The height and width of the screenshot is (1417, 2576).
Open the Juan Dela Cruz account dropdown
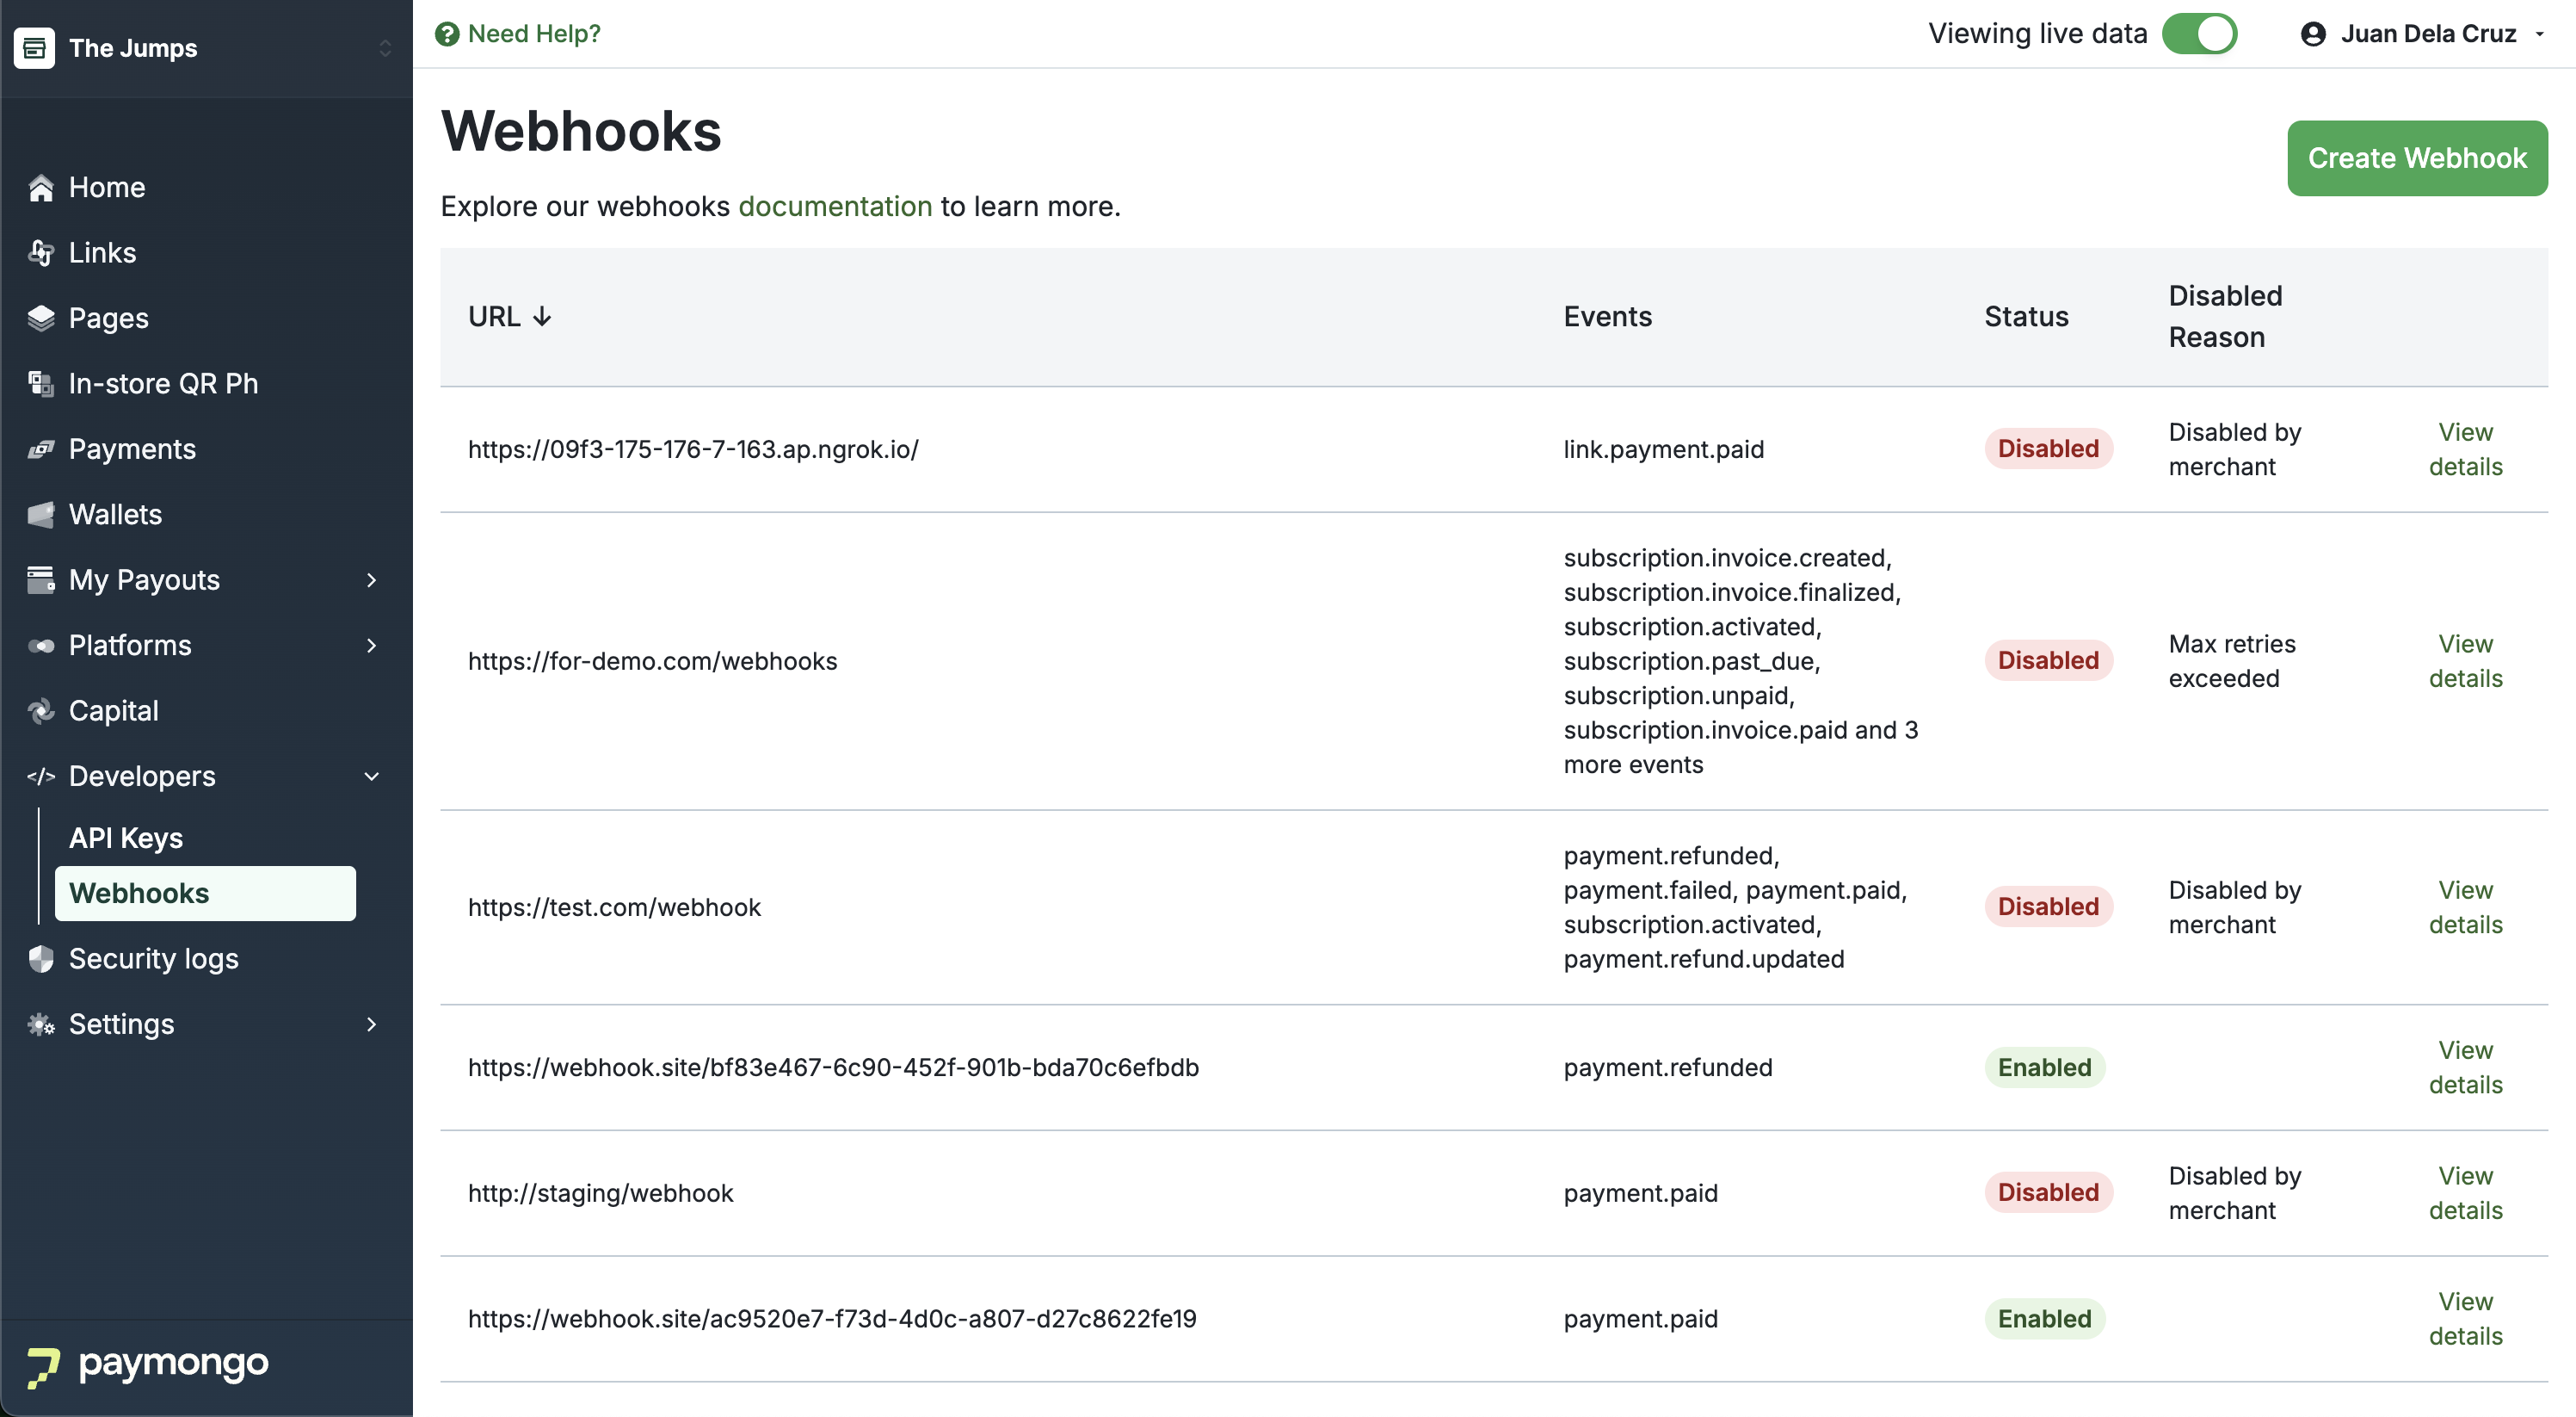[2422, 34]
